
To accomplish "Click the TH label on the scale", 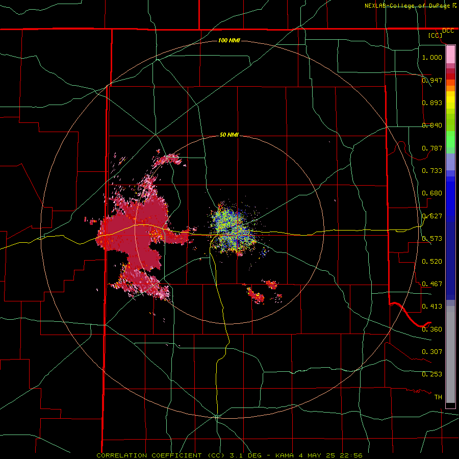I will click(x=438, y=397).
